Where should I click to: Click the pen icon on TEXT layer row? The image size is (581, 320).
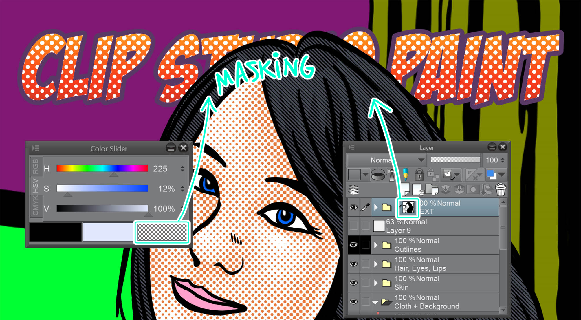[x=365, y=207]
